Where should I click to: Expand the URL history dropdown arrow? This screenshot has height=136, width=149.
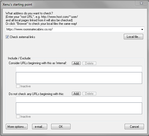pos(142,30)
